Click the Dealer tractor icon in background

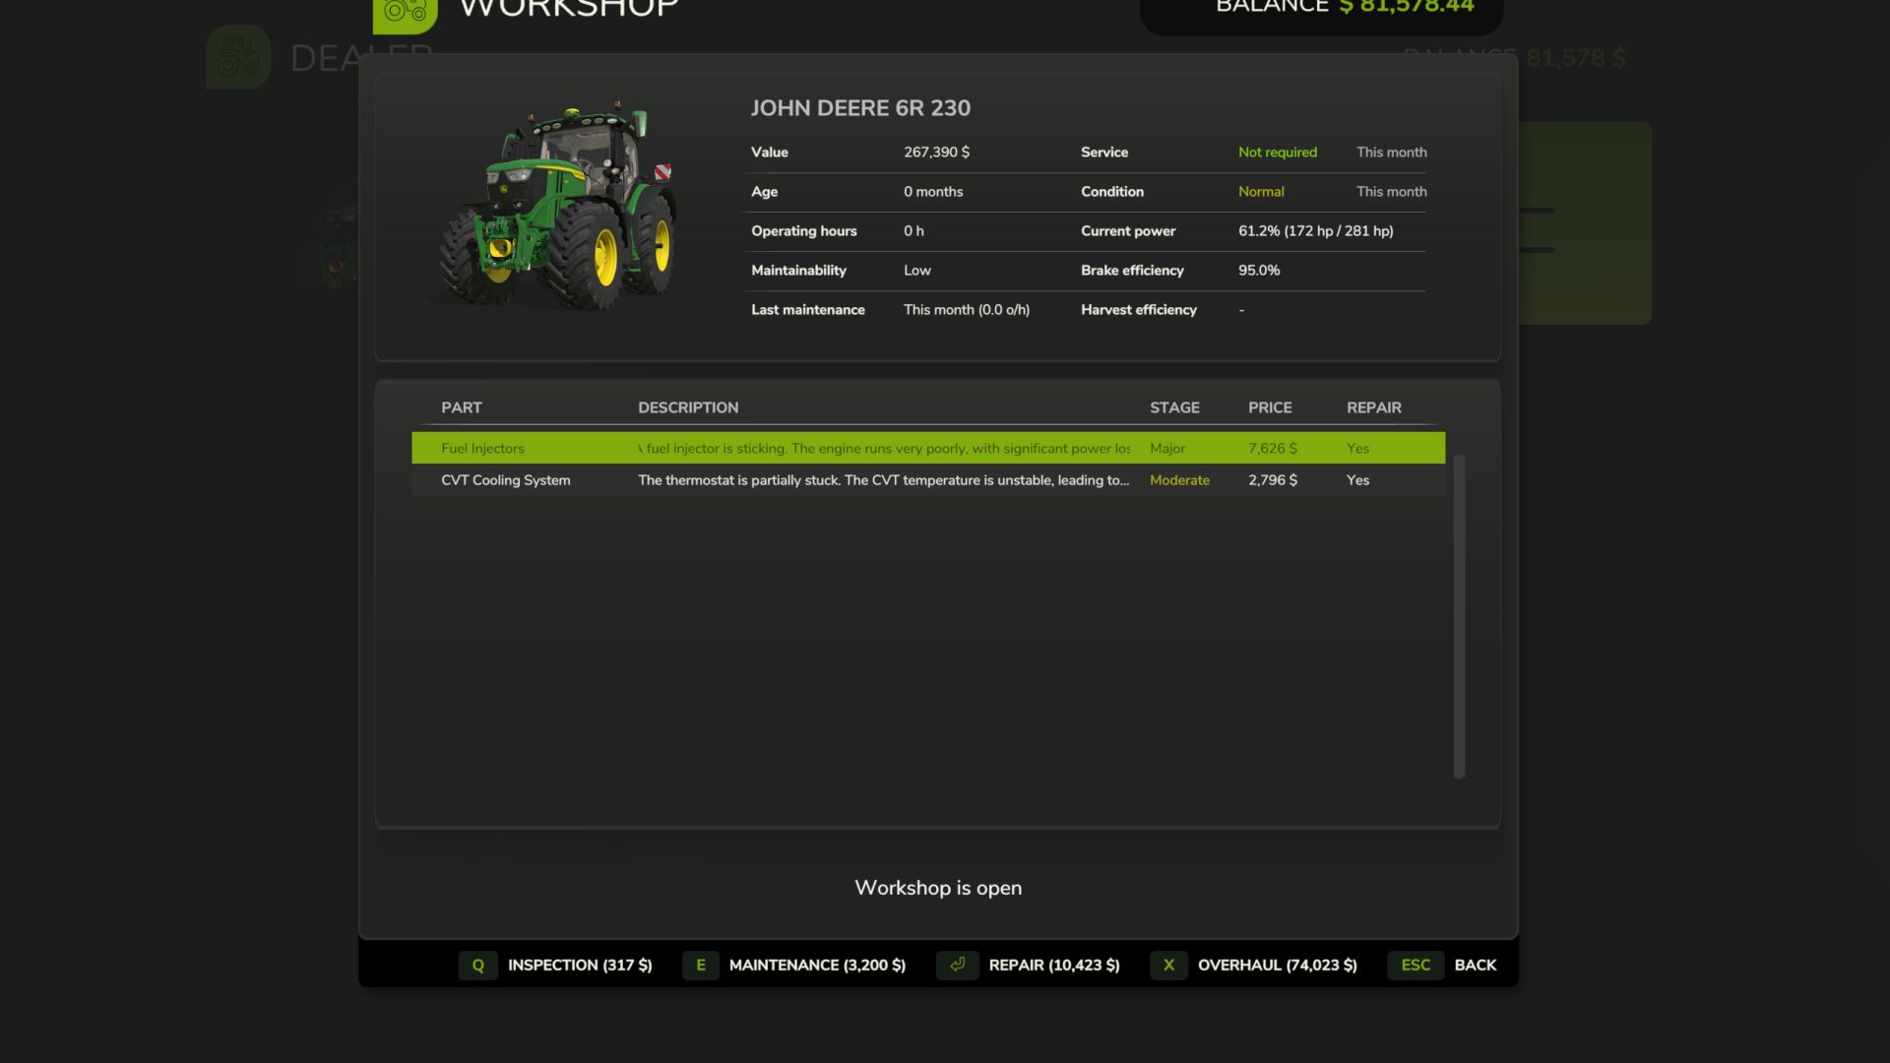(238, 57)
